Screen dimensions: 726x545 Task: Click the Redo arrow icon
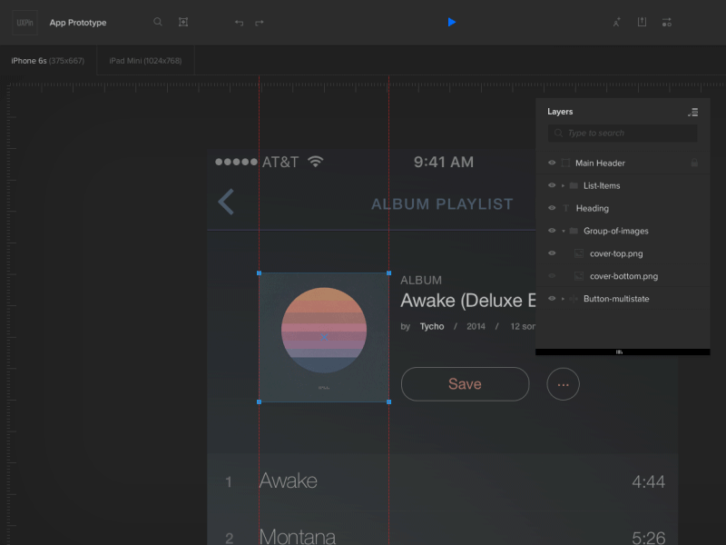(x=260, y=22)
